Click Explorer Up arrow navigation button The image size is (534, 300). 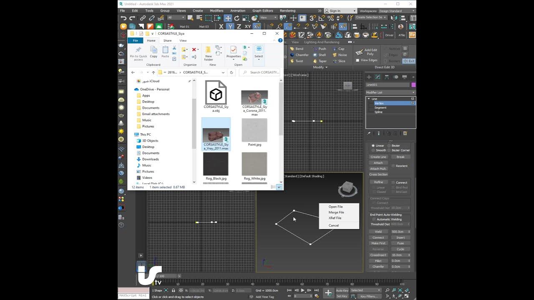154,72
